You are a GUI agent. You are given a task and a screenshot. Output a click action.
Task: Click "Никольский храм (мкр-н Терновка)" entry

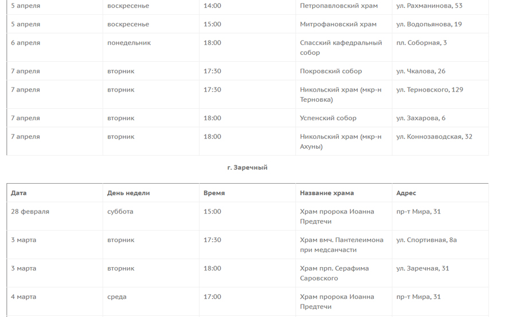pos(341,94)
